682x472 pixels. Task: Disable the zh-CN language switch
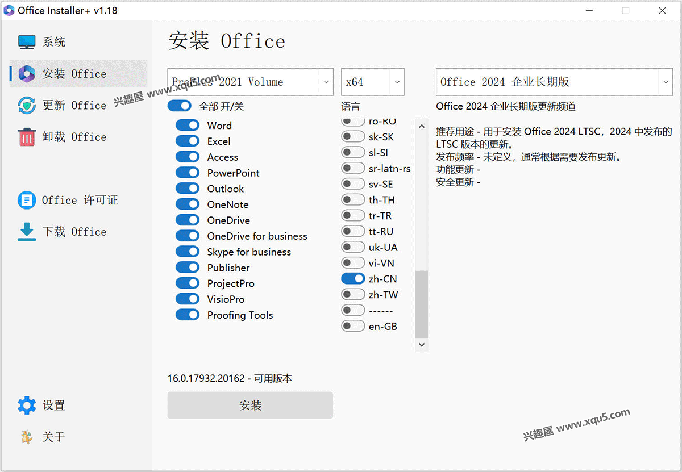coord(353,279)
